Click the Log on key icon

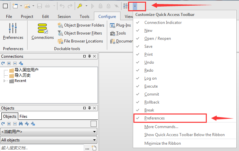(80, 6)
